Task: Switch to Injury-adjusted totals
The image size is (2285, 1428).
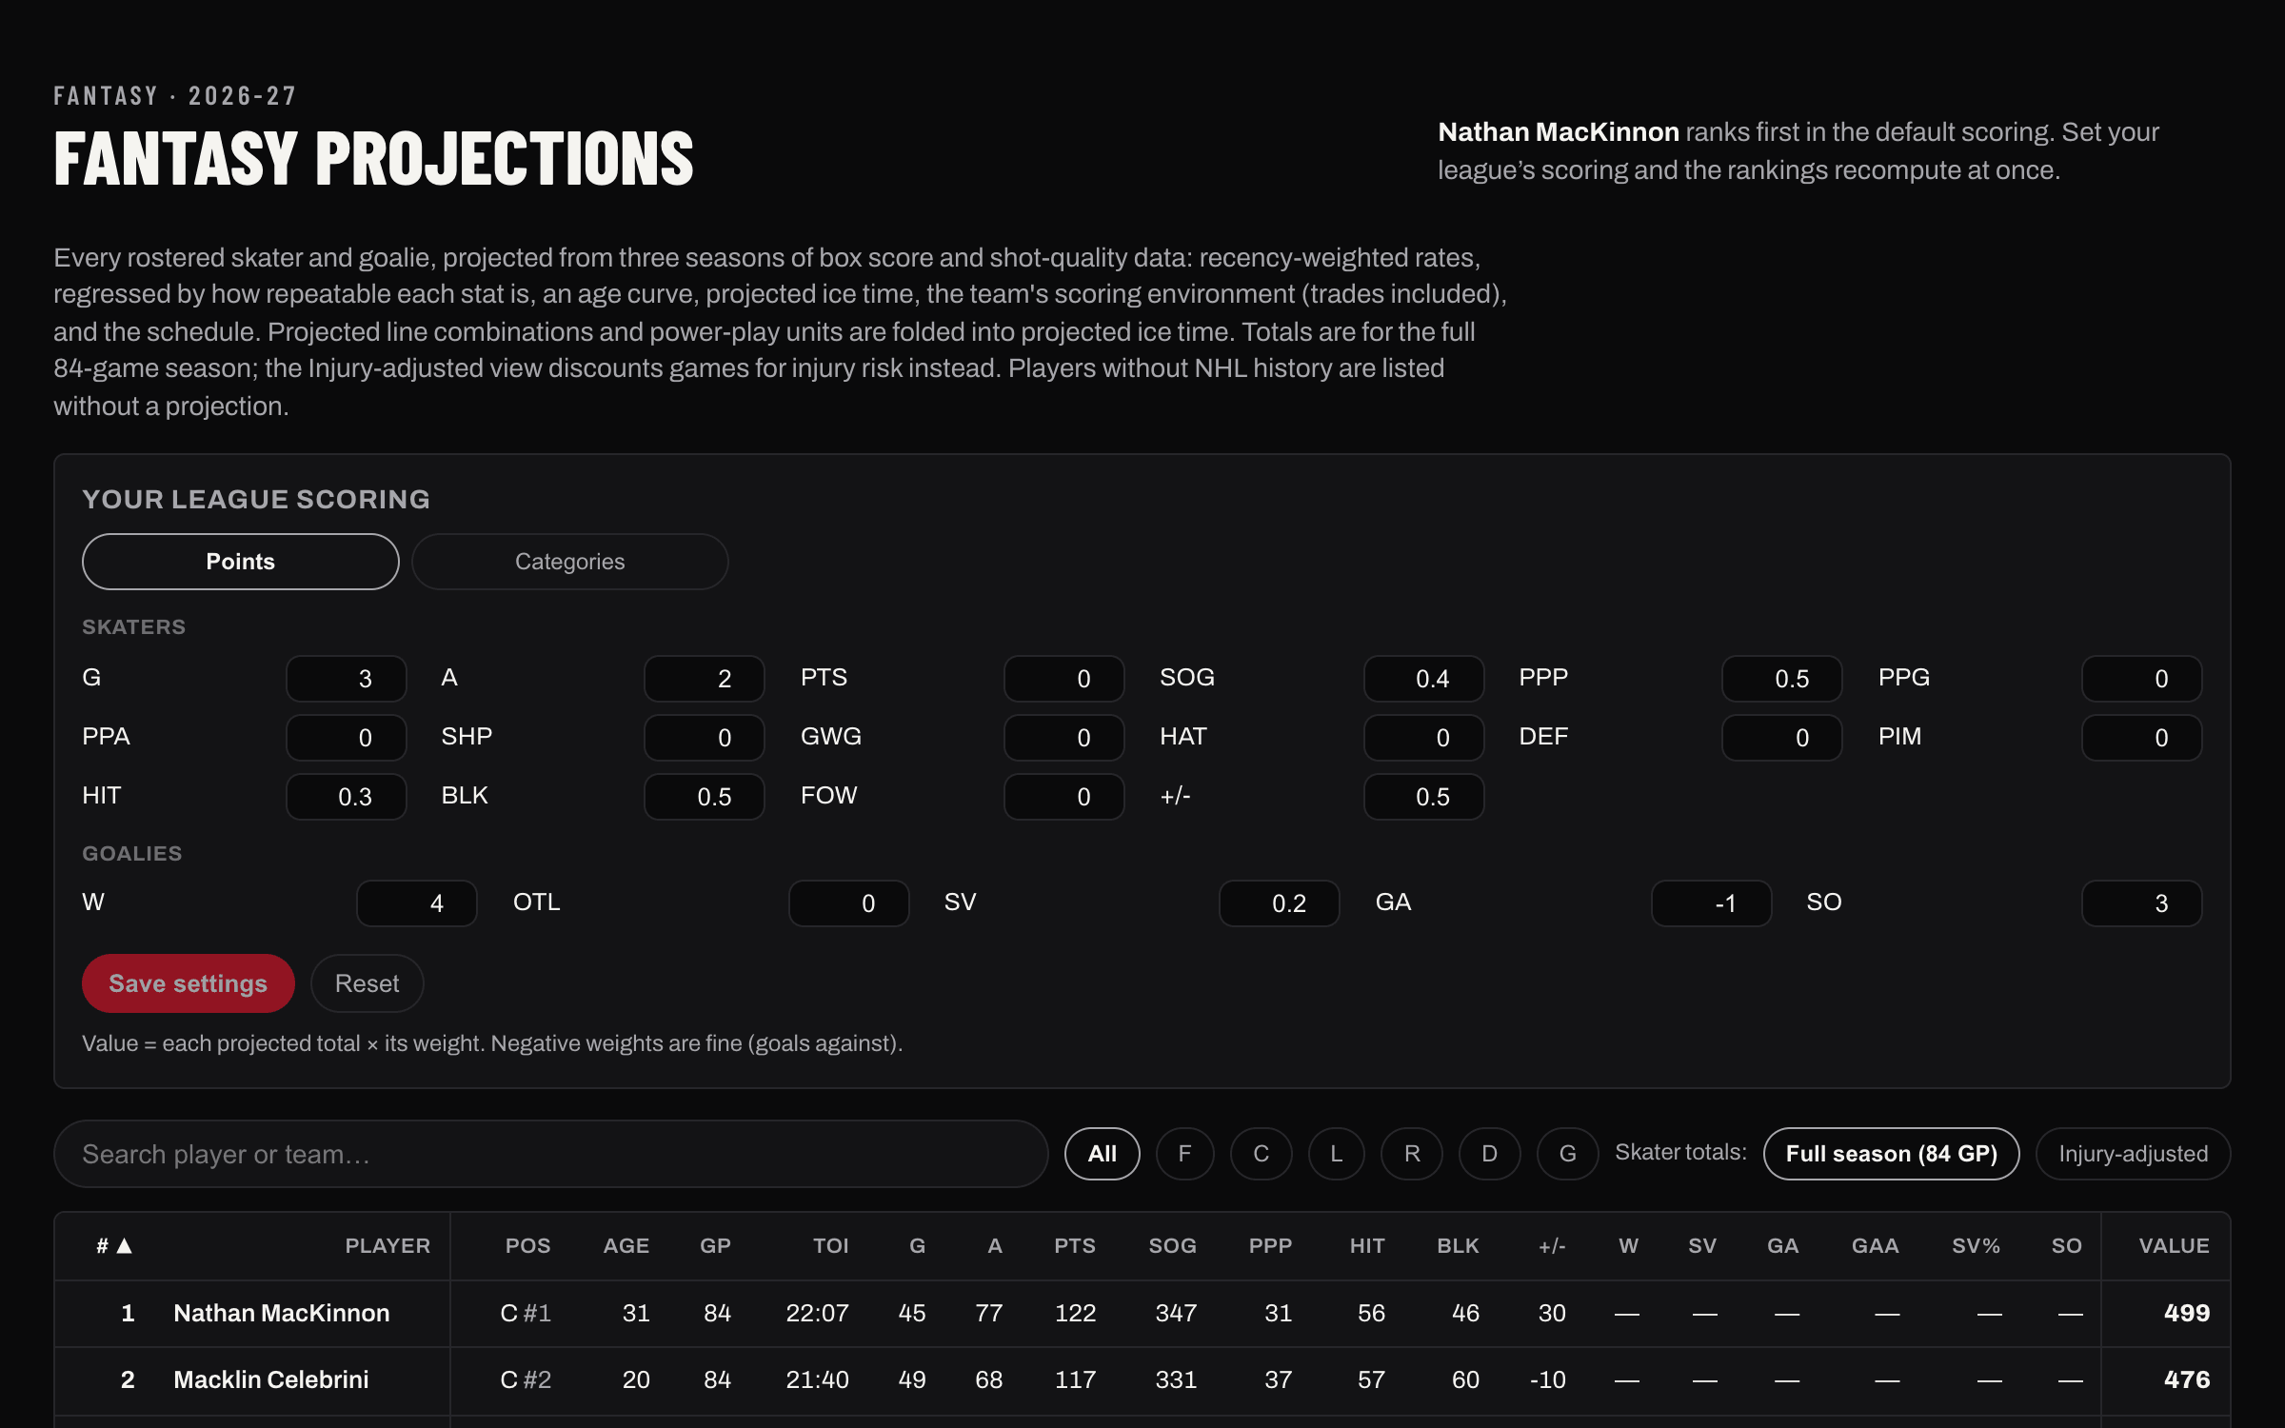Action: (x=2133, y=1154)
